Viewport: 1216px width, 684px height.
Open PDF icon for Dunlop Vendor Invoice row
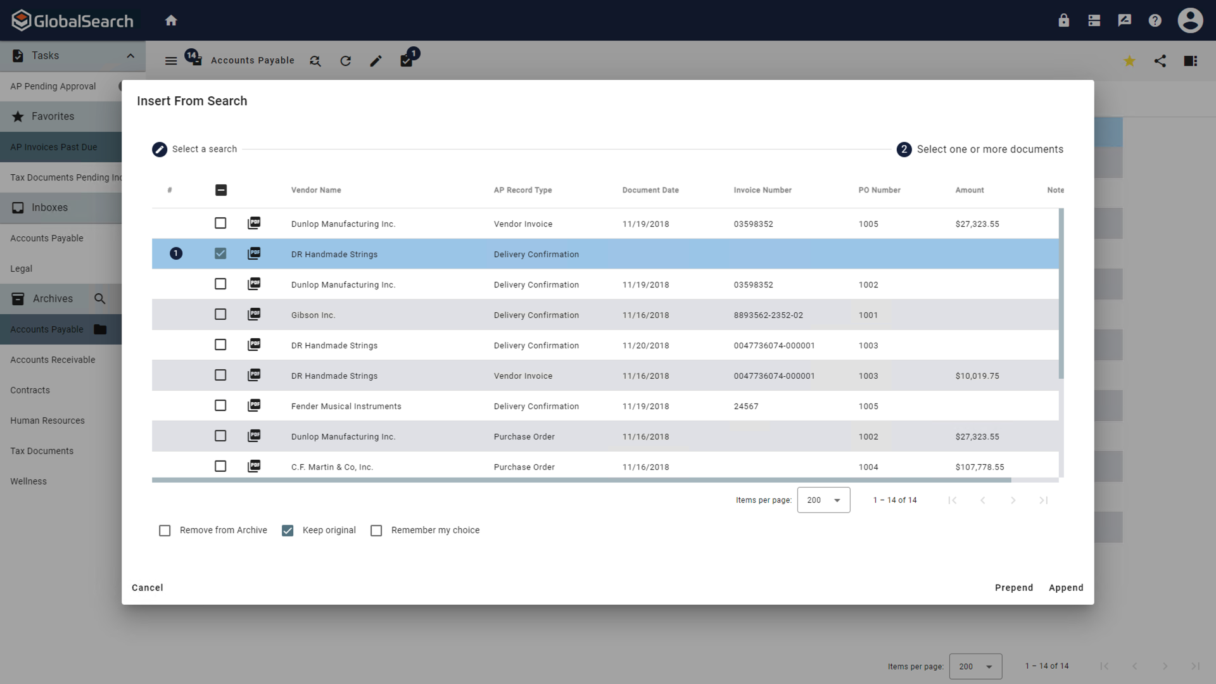pos(254,223)
